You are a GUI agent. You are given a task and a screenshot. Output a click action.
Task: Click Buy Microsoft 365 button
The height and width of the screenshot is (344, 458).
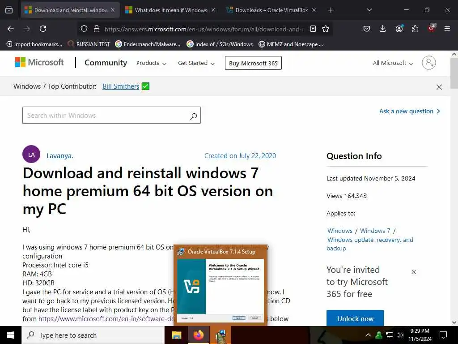click(253, 63)
